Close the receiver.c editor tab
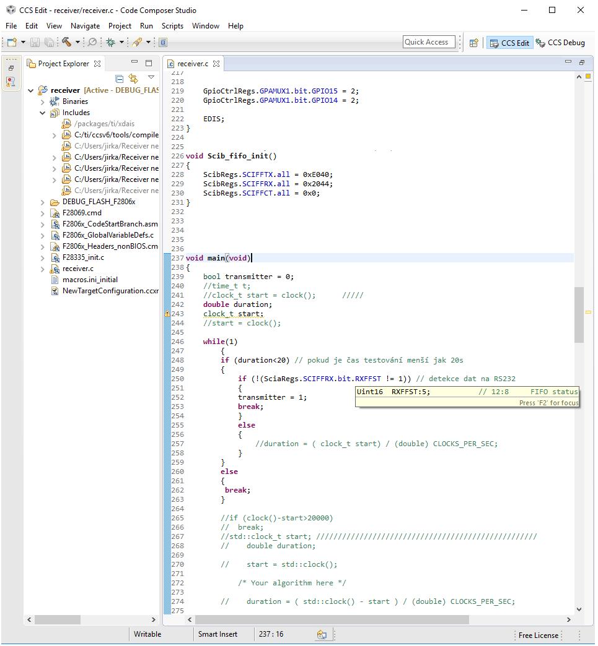This screenshot has width=598, height=646. coord(216,64)
